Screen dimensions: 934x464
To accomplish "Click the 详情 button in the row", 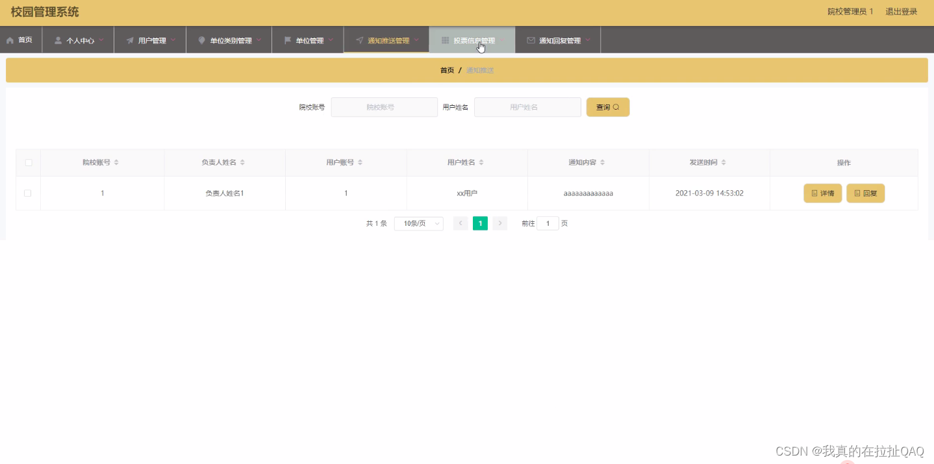I will (823, 193).
